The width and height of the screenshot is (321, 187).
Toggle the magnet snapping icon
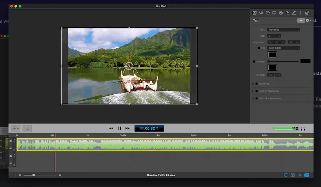point(286,175)
